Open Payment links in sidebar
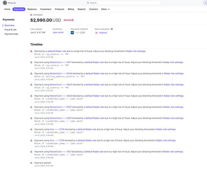 [11, 34]
